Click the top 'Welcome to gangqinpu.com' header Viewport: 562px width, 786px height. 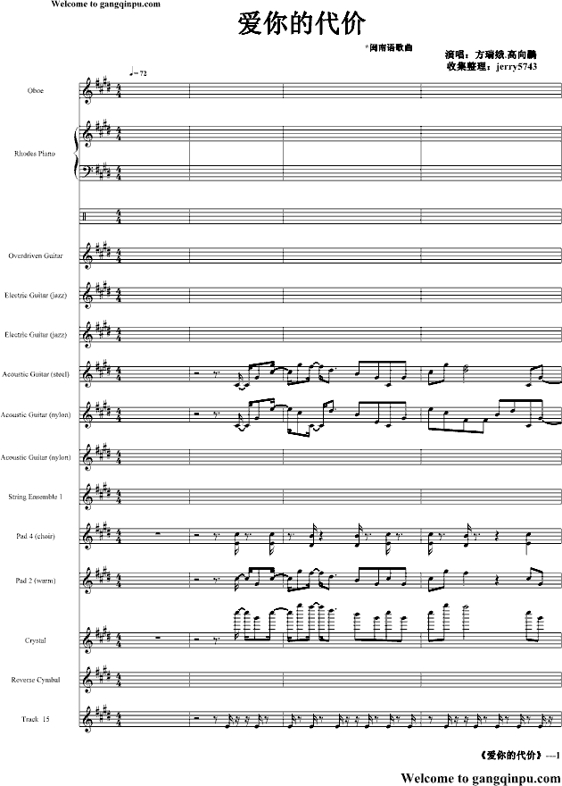coord(105,4)
